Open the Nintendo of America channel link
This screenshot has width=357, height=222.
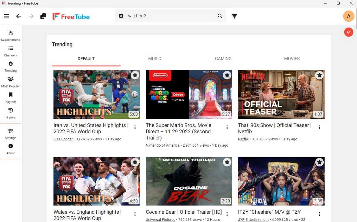coord(163,145)
